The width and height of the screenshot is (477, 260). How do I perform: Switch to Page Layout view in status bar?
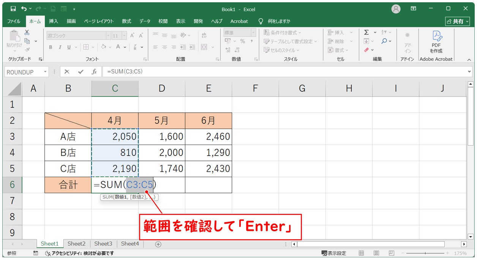(376, 253)
